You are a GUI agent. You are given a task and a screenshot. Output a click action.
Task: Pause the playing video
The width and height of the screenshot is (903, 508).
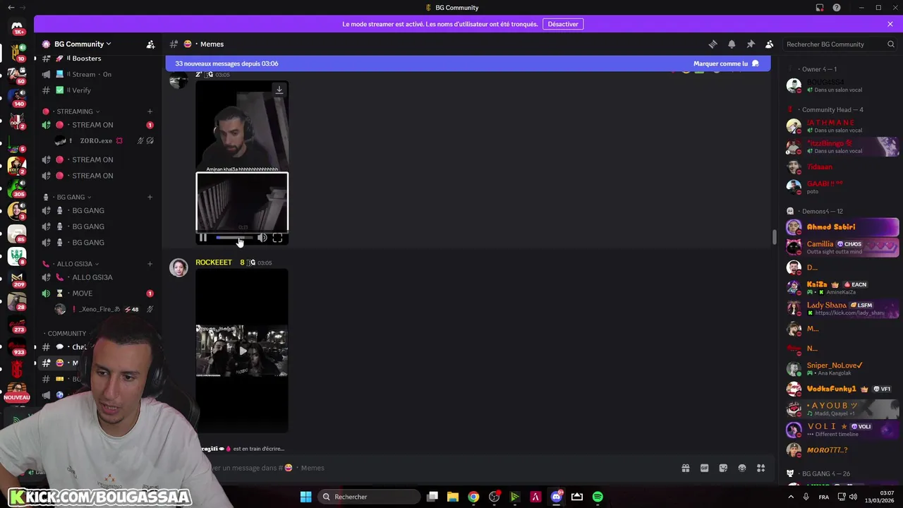[x=203, y=238]
